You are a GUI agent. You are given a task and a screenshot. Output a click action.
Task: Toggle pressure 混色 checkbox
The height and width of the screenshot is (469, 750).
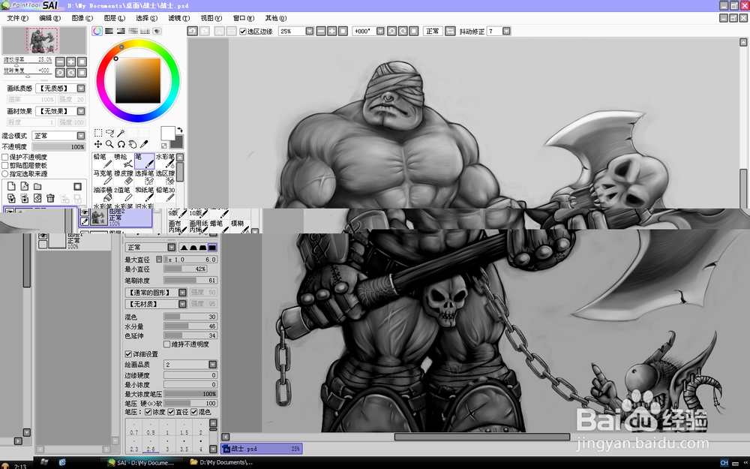(x=193, y=412)
